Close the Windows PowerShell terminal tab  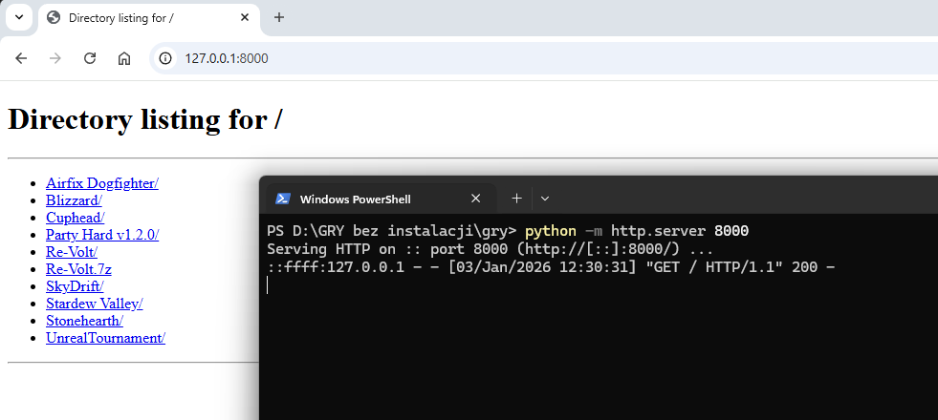tap(475, 199)
